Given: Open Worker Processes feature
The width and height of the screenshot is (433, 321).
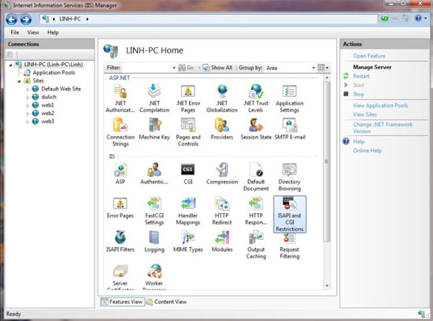Looking at the screenshot, I should pos(154,277).
